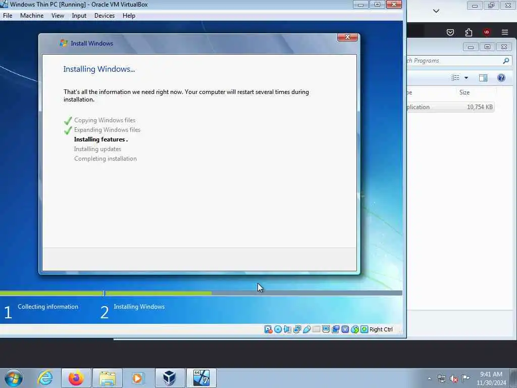Click the Right Ctrl host key label
The image size is (517, 388).
coord(381,329)
